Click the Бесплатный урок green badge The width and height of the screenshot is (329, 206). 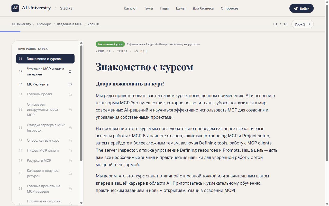110,44
